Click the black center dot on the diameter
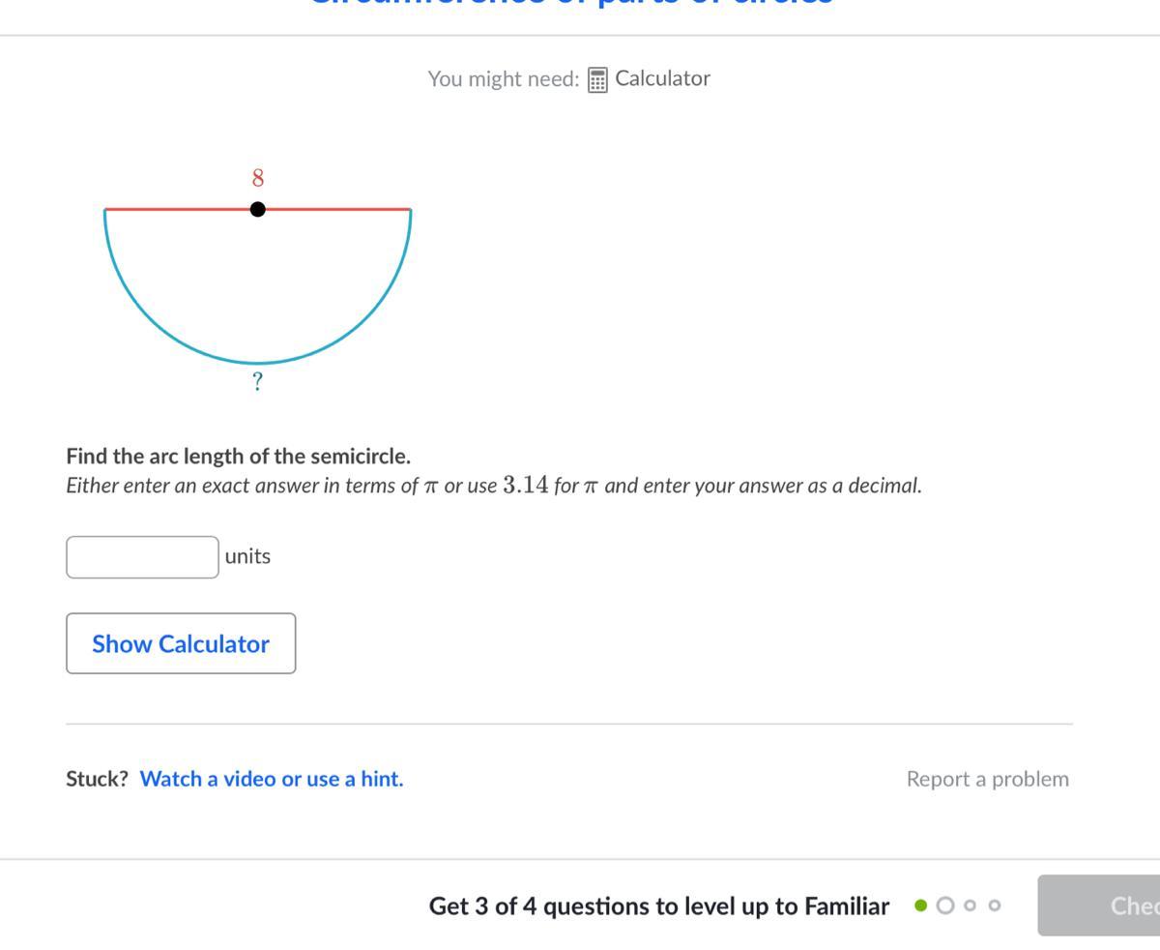 point(258,209)
